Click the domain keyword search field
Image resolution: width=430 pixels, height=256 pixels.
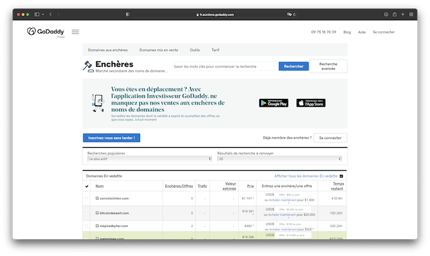pos(224,66)
